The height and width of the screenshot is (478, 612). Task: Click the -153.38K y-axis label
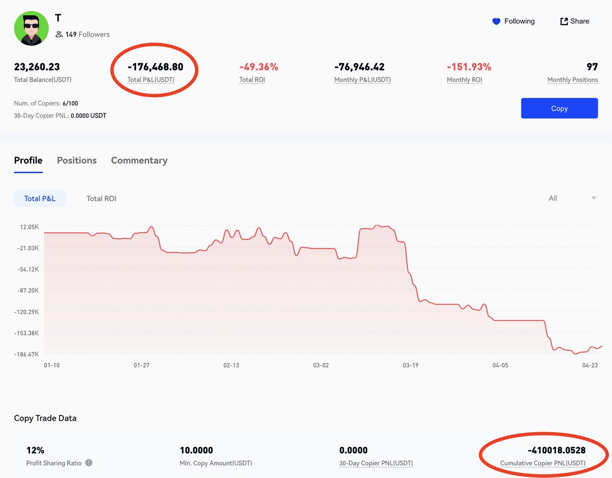click(x=27, y=333)
